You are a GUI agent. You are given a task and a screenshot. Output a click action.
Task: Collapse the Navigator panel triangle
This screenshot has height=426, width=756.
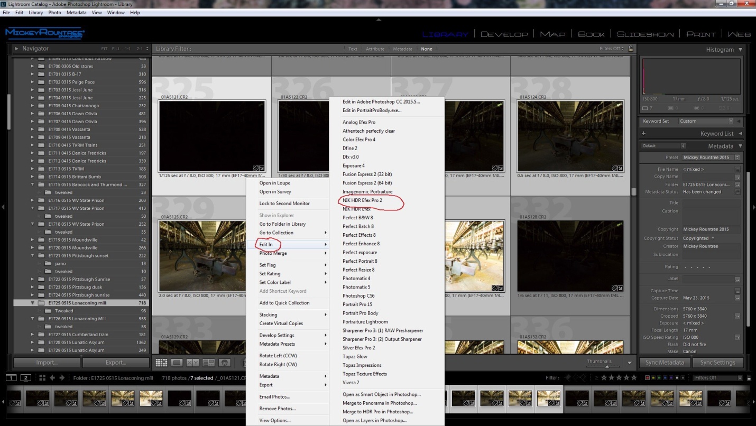coord(16,49)
